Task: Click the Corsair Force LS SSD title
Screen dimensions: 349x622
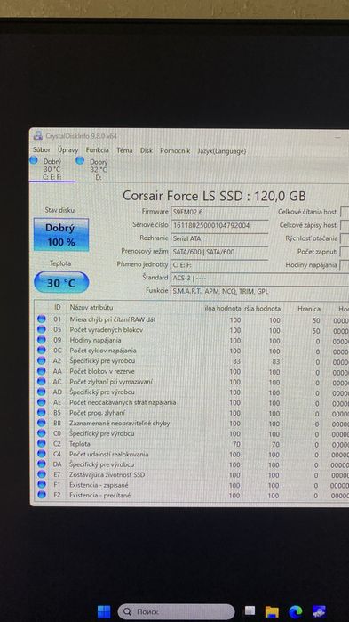Action: pos(214,196)
